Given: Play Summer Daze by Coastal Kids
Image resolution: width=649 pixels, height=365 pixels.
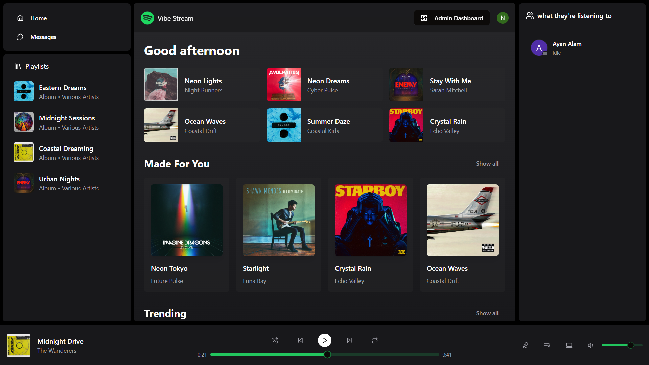Looking at the screenshot, I should pyautogui.click(x=324, y=125).
